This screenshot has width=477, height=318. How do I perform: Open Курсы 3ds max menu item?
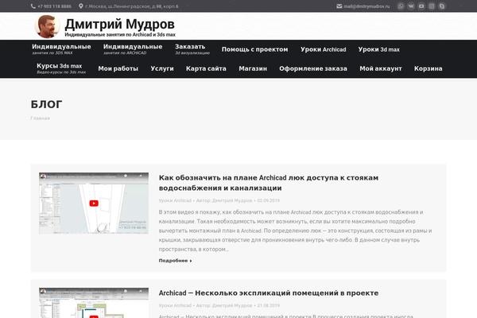(x=61, y=68)
